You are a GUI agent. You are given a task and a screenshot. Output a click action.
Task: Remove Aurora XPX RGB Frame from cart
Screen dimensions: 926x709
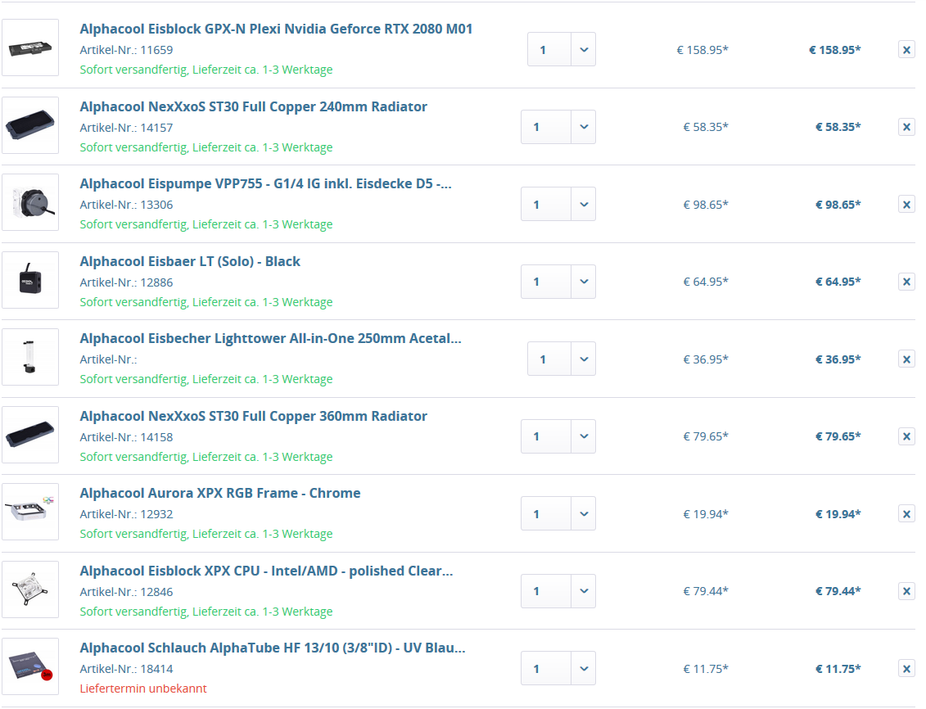point(906,514)
